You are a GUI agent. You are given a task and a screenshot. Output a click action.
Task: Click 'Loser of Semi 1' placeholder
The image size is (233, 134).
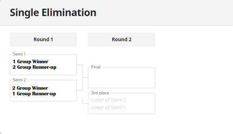[x=109, y=107]
